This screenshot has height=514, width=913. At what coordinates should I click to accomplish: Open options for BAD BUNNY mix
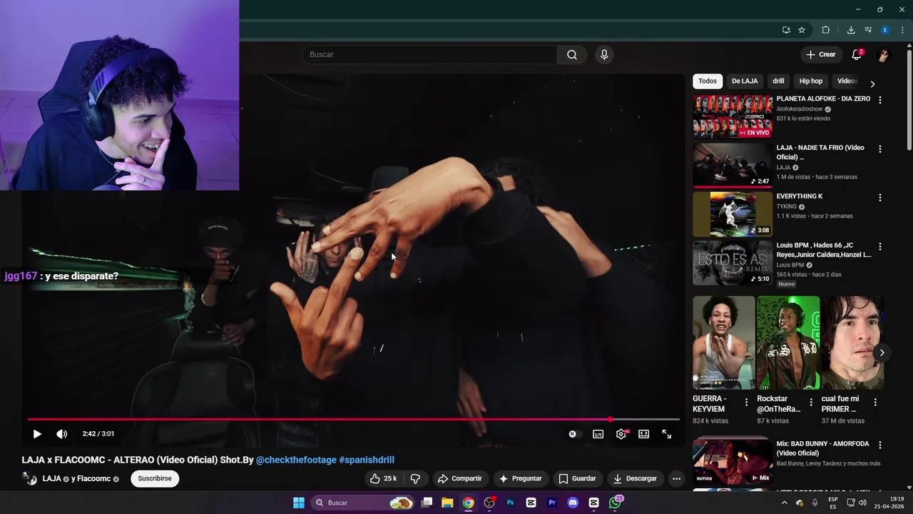(879, 445)
